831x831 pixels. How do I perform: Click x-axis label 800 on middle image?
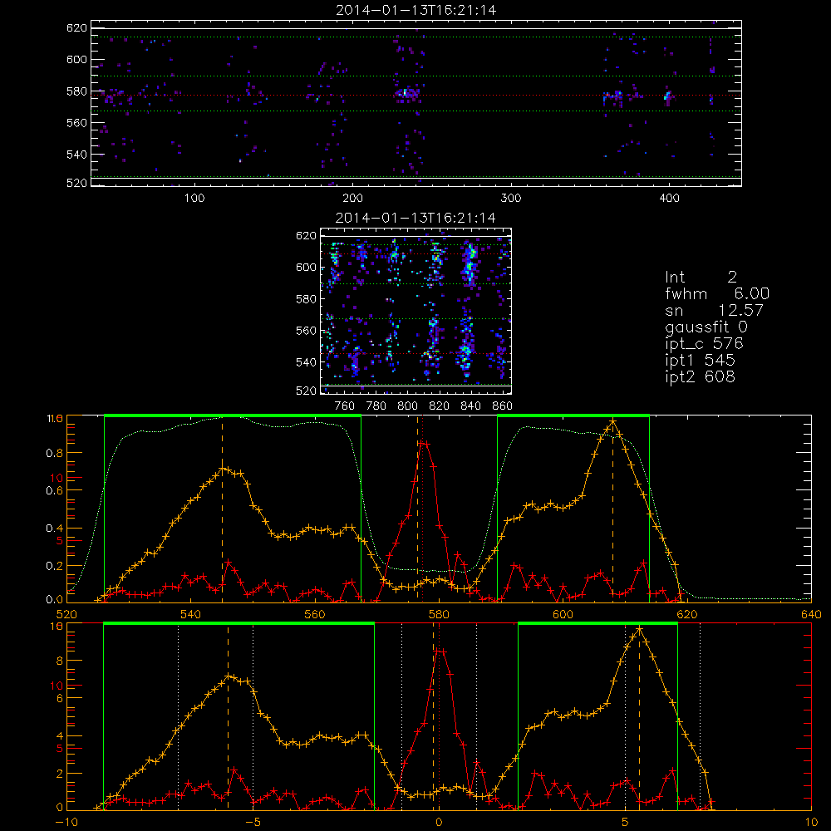tap(407, 406)
